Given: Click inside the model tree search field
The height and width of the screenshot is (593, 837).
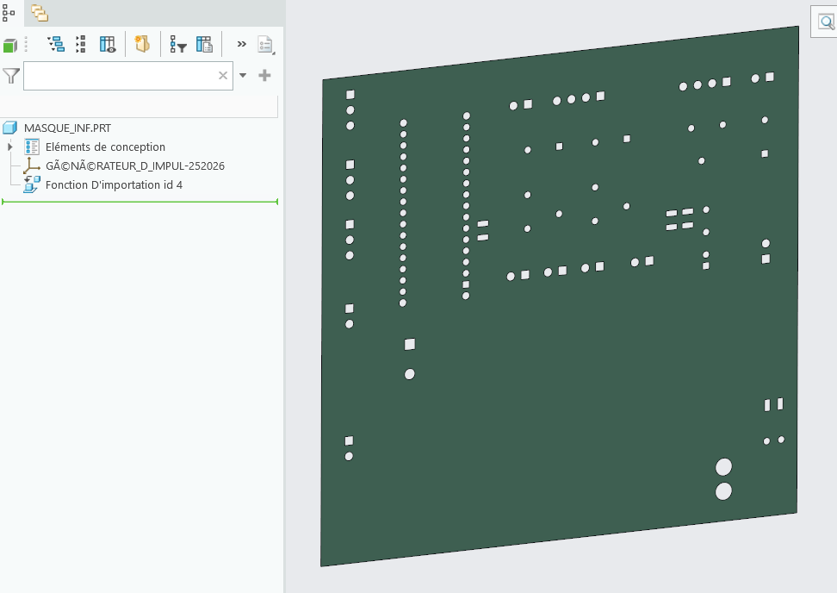Looking at the screenshot, I should 119,76.
